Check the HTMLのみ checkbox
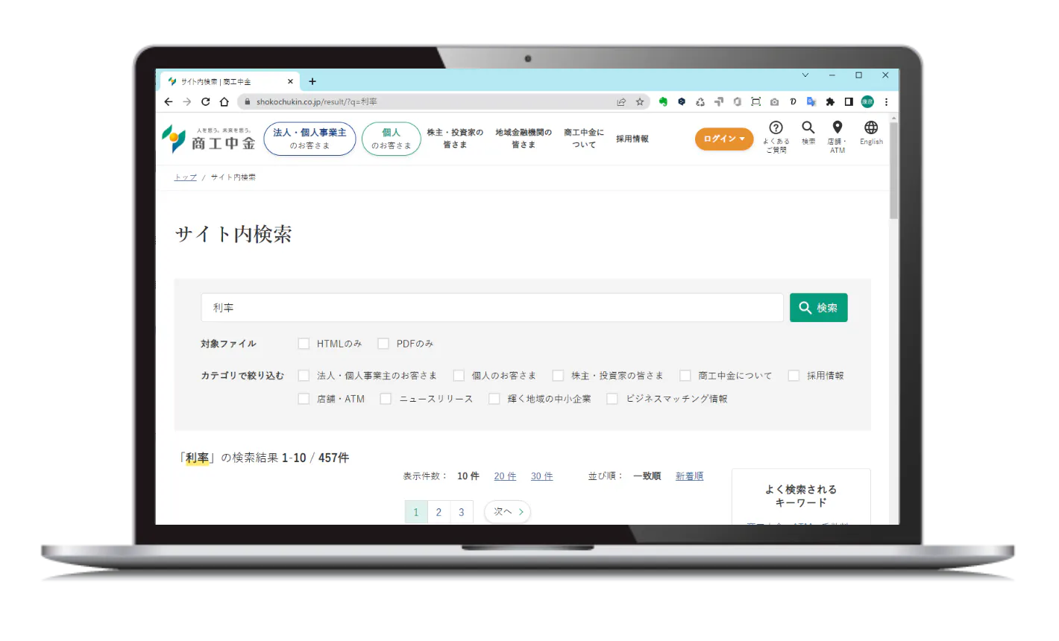The image size is (1059, 641). [304, 344]
